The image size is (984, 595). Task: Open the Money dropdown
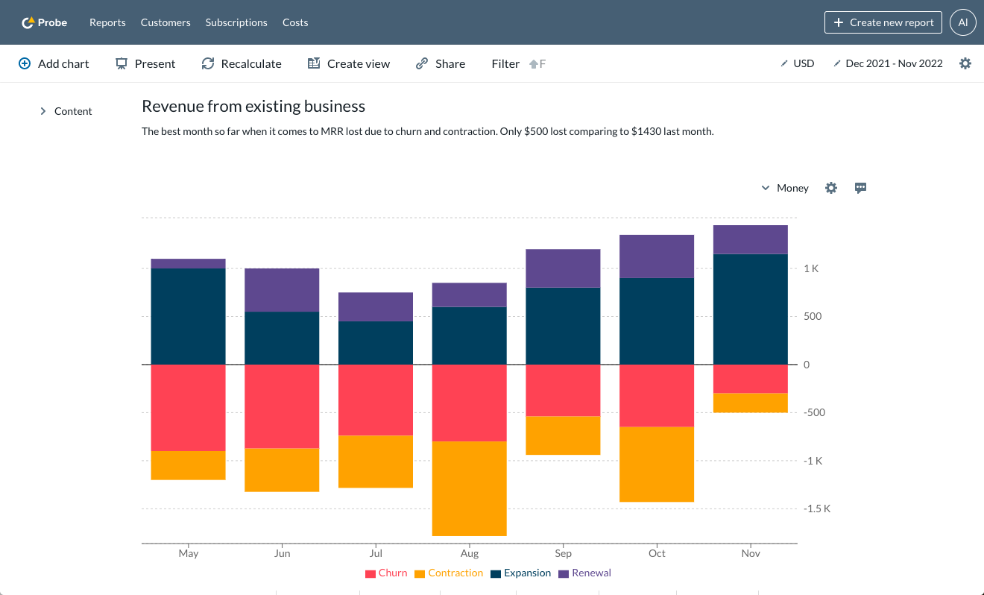click(785, 188)
